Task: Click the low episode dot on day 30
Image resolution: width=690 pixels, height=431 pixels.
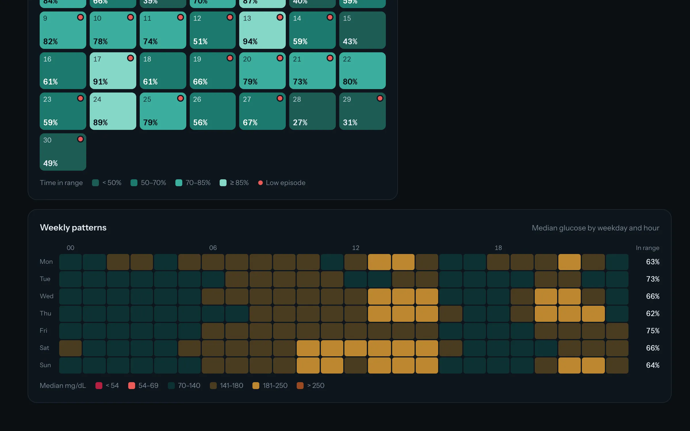Action: pos(80,139)
